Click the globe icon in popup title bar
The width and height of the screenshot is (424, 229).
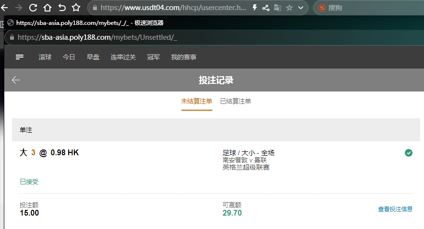[x=11, y=23]
